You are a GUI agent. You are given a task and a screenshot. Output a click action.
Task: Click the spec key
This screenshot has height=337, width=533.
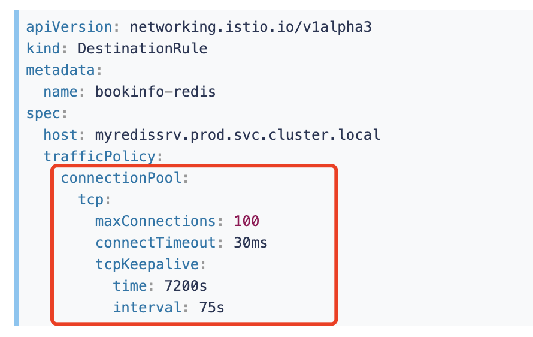43,113
